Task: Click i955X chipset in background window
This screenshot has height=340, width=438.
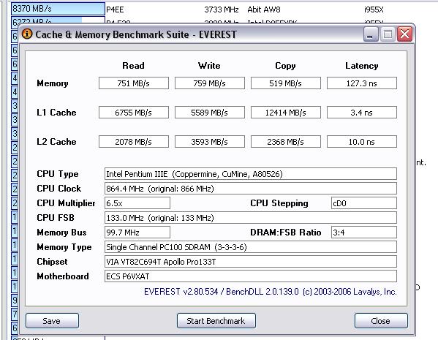Action: click(374, 10)
